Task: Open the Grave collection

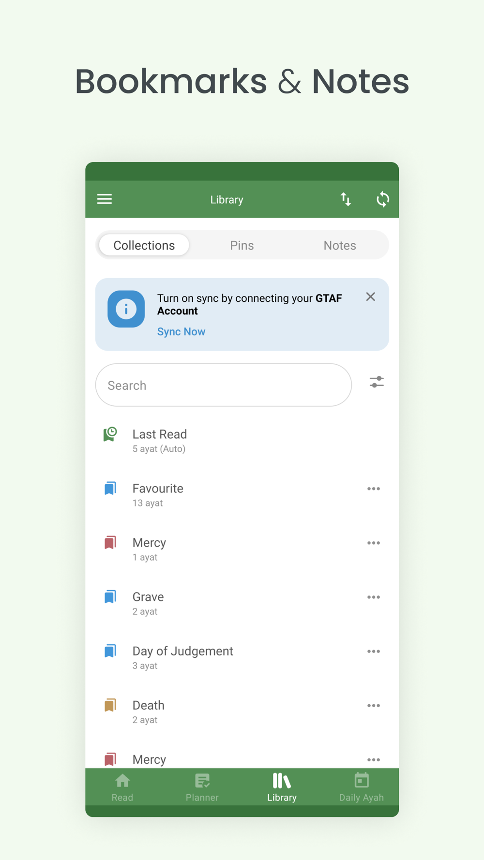Action: 242,603
